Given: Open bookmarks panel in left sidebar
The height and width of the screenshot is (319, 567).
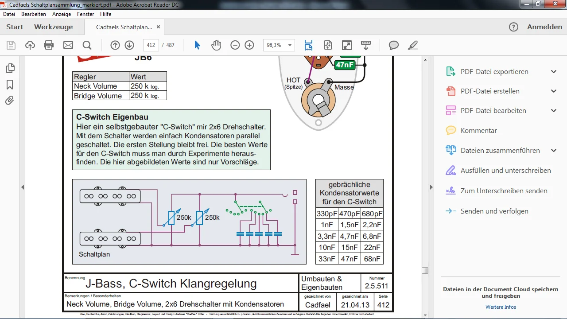Looking at the screenshot, I should point(10,85).
